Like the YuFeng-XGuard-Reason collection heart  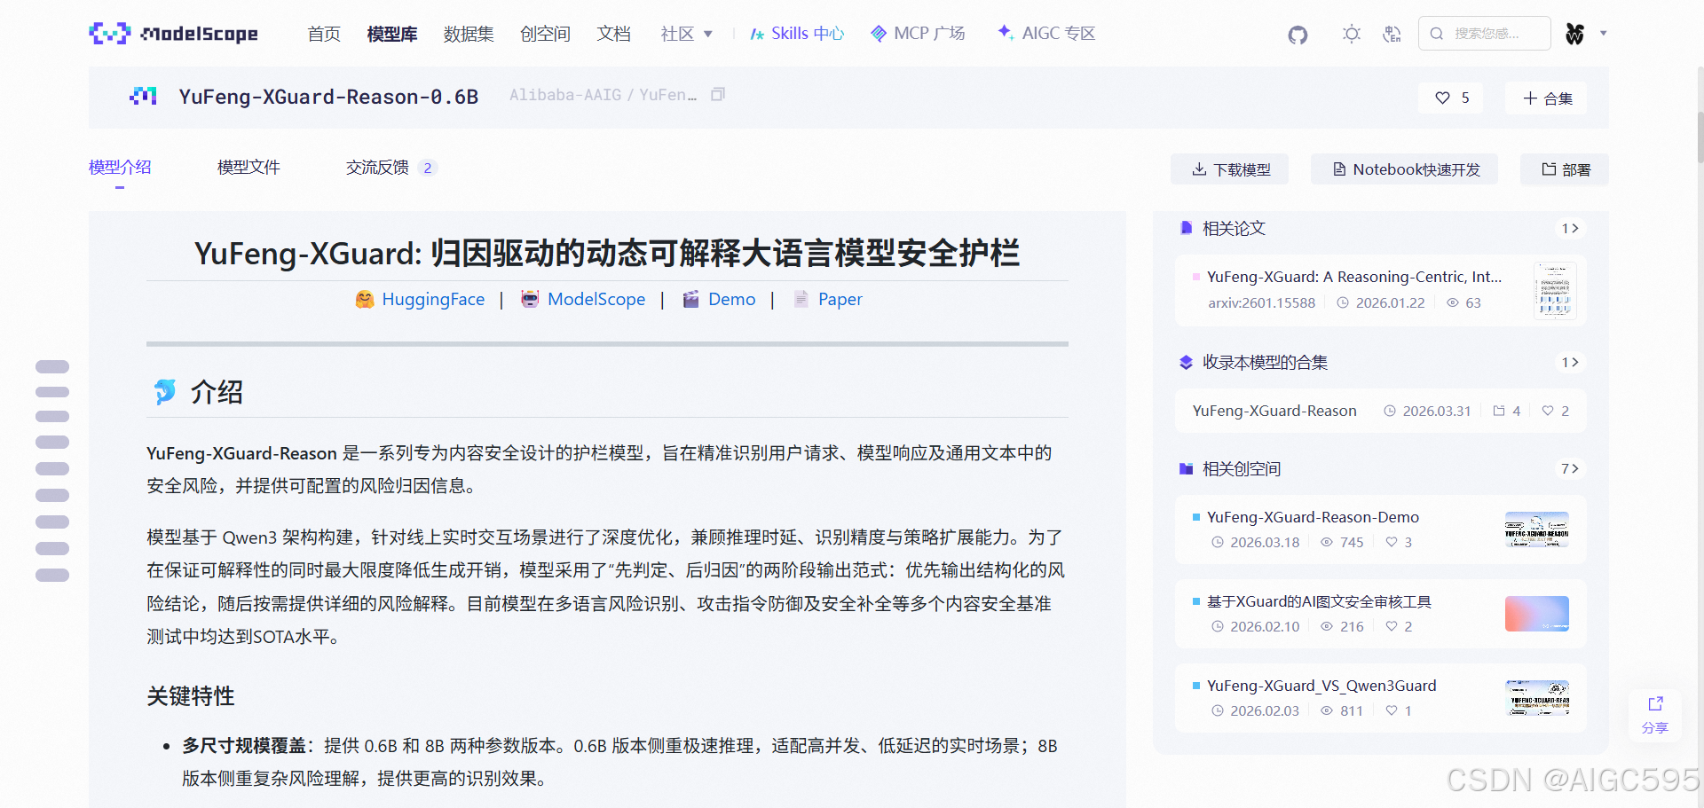click(x=1547, y=411)
